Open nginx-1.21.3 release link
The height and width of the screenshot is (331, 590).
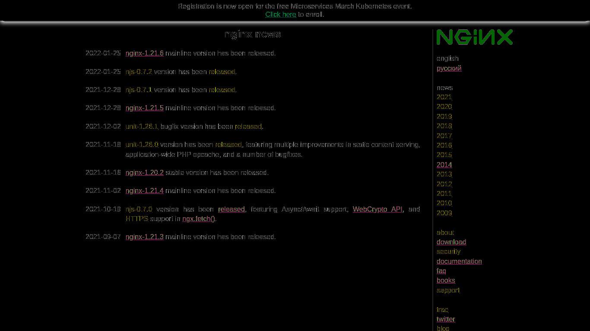coord(145,237)
